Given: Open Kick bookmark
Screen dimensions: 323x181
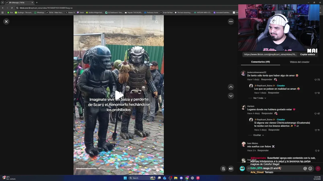Looking at the screenshot, I should 10,13.
